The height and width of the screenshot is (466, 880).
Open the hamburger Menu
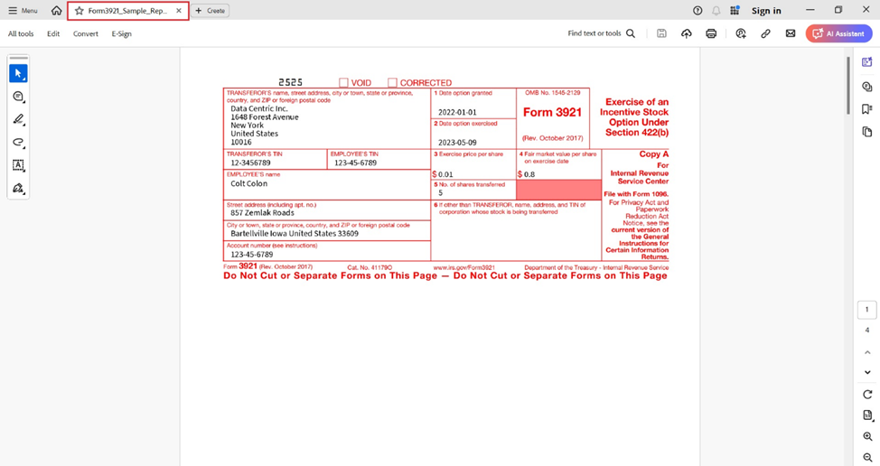point(23,11)
